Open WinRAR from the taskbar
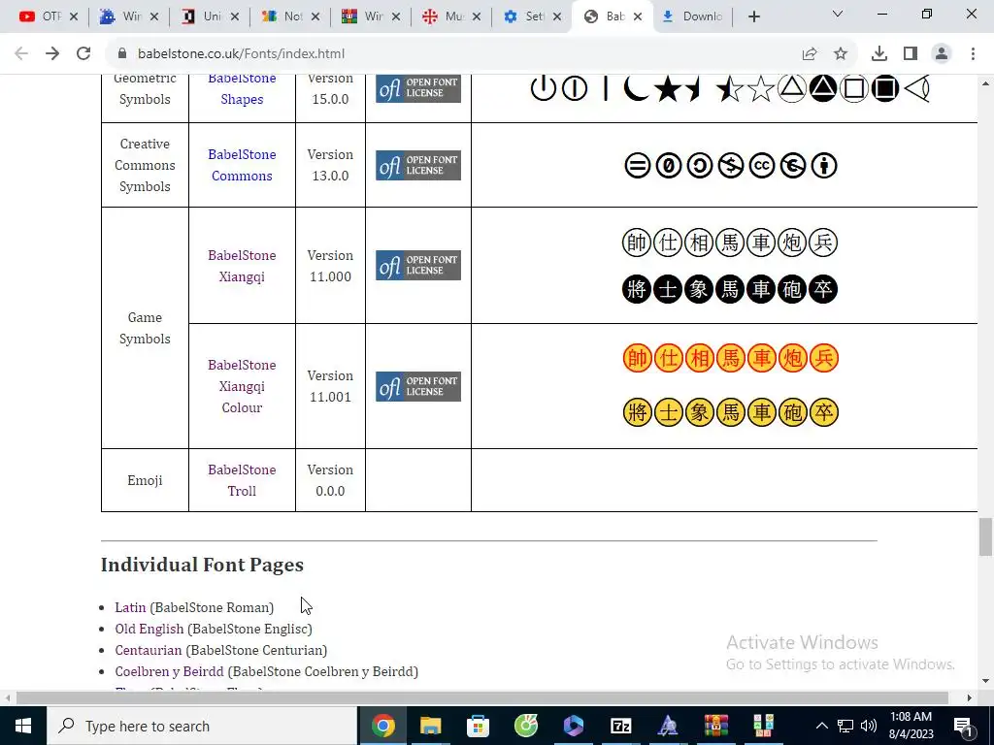Image resolution: width=994 pixels, height=745 pixels. [715, 726]
